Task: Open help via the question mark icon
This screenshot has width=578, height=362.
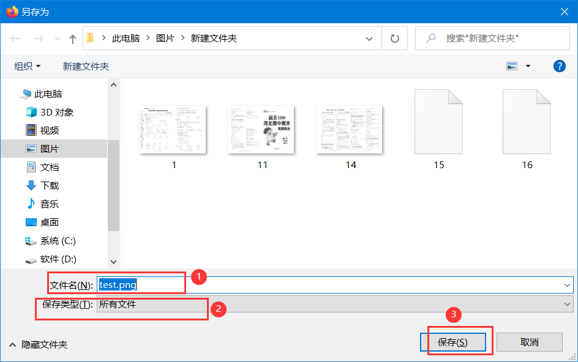Action: click(x=559, y=66)
